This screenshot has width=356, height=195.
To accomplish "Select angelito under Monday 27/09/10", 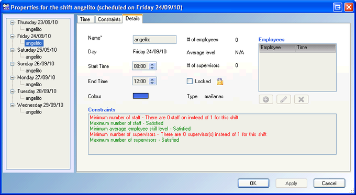I will [34, 84].
